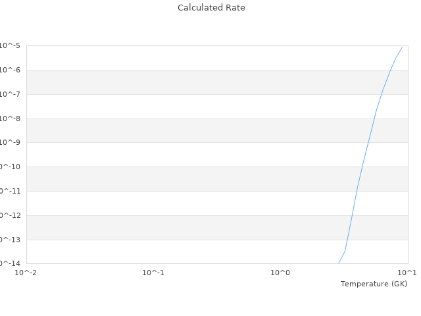Viewport: 421px width, 316px height.
Task: Click the gray band between 10^-6 and 10^-7
Action: pos(197,82)
